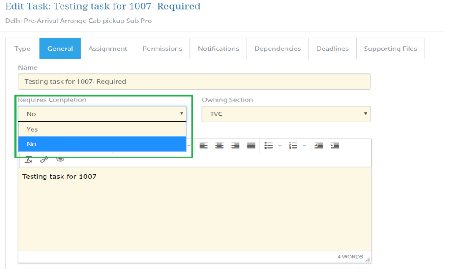Screen dimensions: 449x279
Task: Increase indent of the paragraph
Action: [335, 146]
